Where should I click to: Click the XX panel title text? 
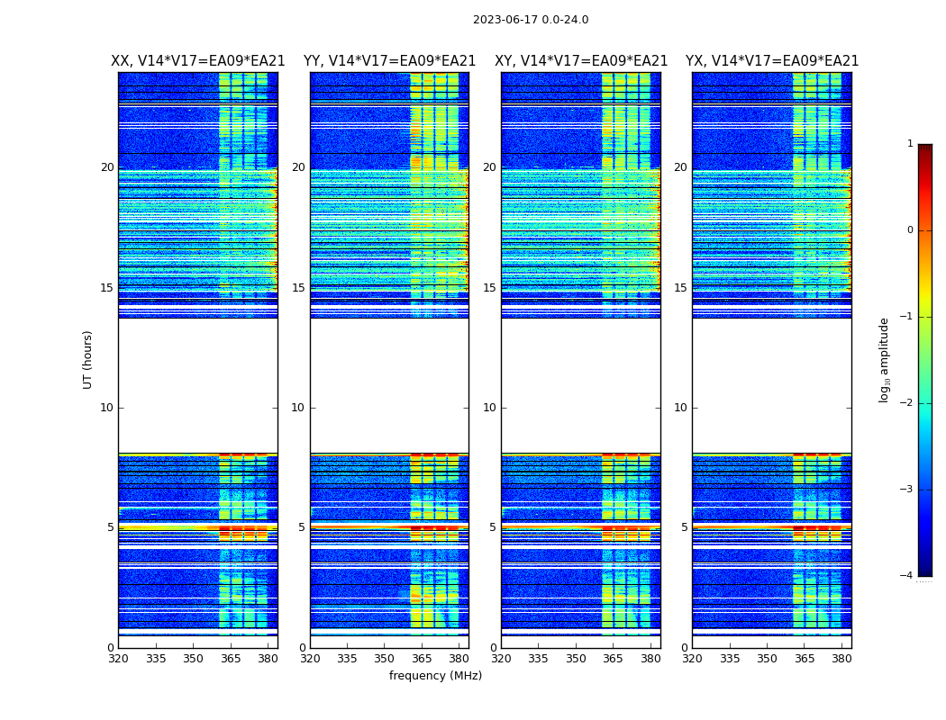pyautogui.click(x=197, y=61)
